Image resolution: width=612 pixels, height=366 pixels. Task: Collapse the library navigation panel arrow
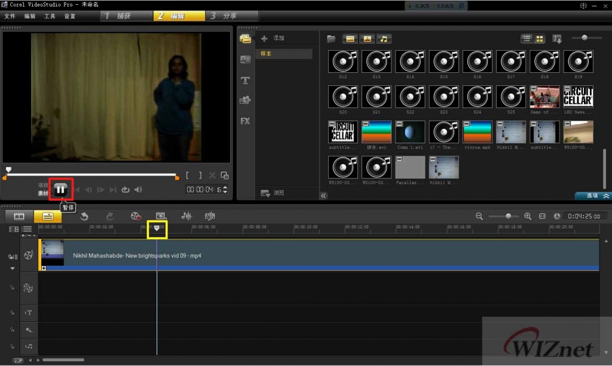pos(324,195)
